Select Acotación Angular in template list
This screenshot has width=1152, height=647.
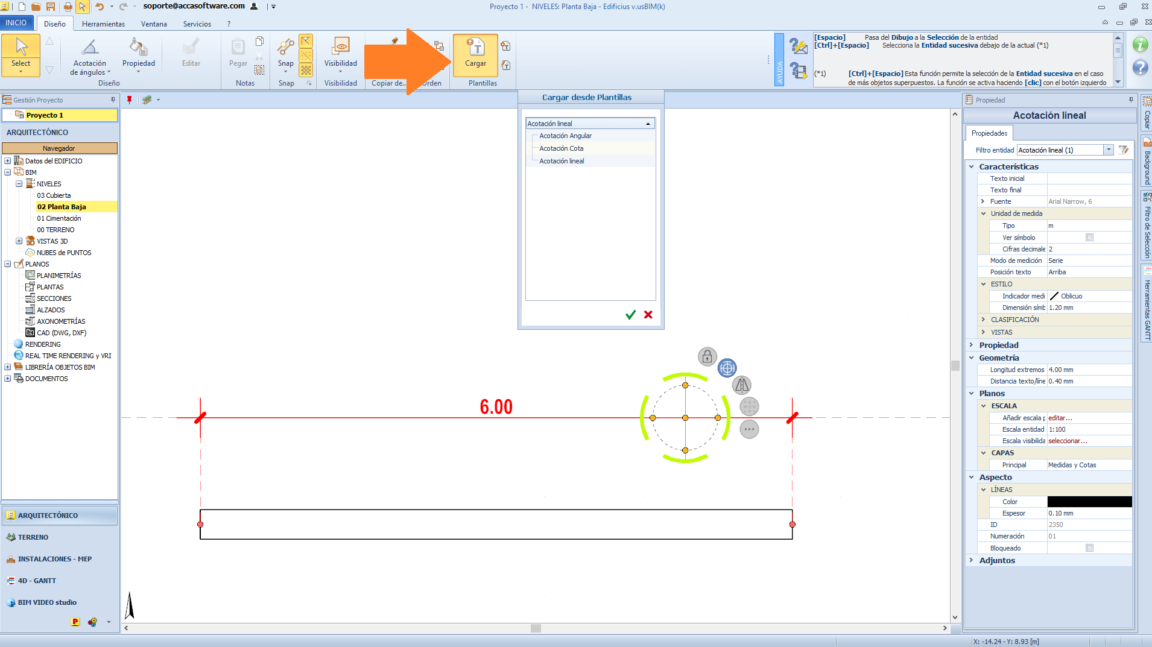tap(565, 136)
